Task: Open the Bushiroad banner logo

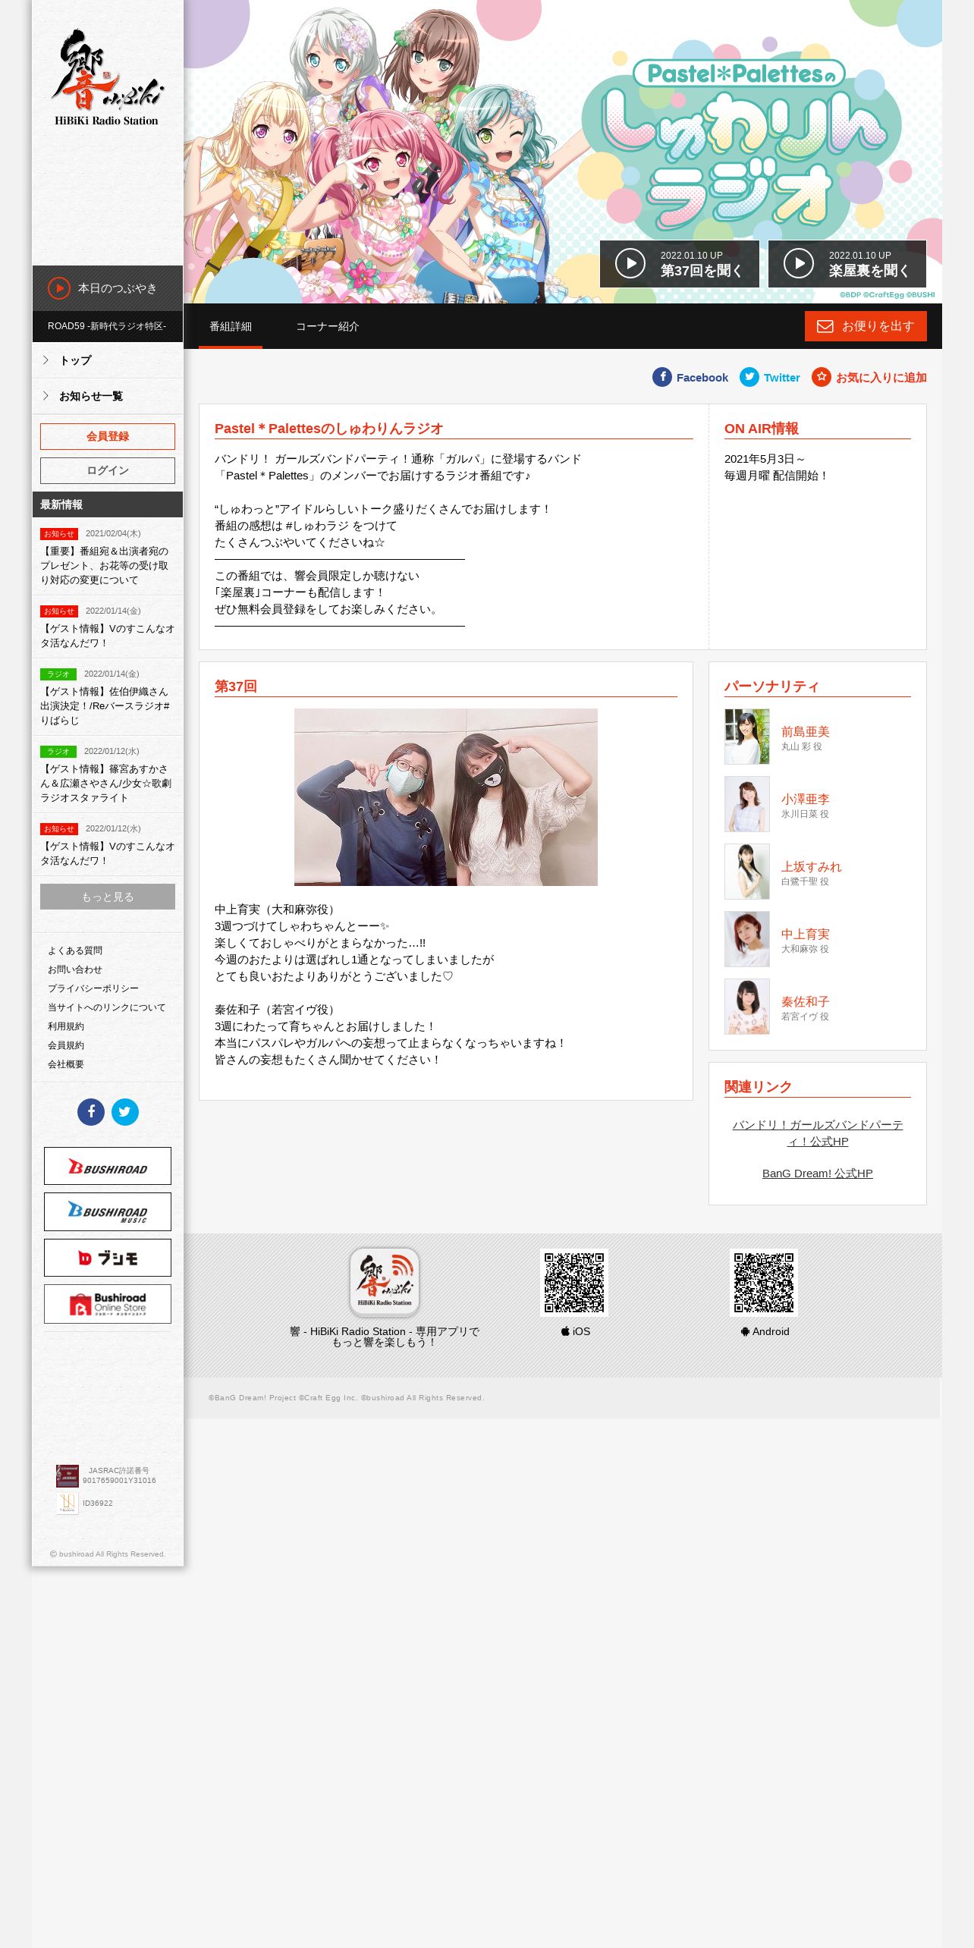Action: (x=108, y=1166)
